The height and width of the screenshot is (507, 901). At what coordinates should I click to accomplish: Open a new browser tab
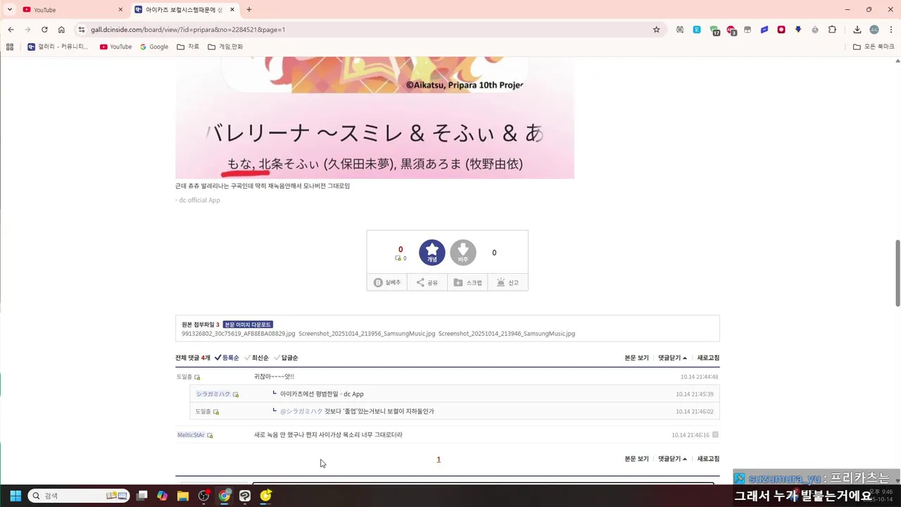(x=249, y=10)
